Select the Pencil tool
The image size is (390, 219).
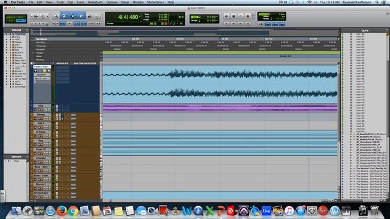[x=97, y=16]
